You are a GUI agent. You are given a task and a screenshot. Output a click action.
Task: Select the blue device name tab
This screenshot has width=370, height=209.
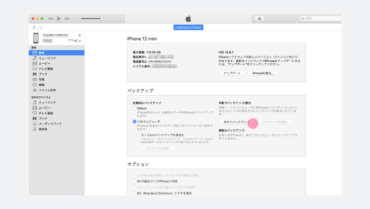(188, 28)
